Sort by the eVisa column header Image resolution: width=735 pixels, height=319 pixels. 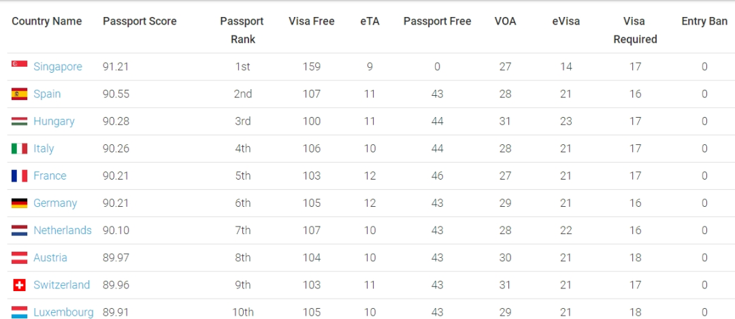click(x=566, y=21)
